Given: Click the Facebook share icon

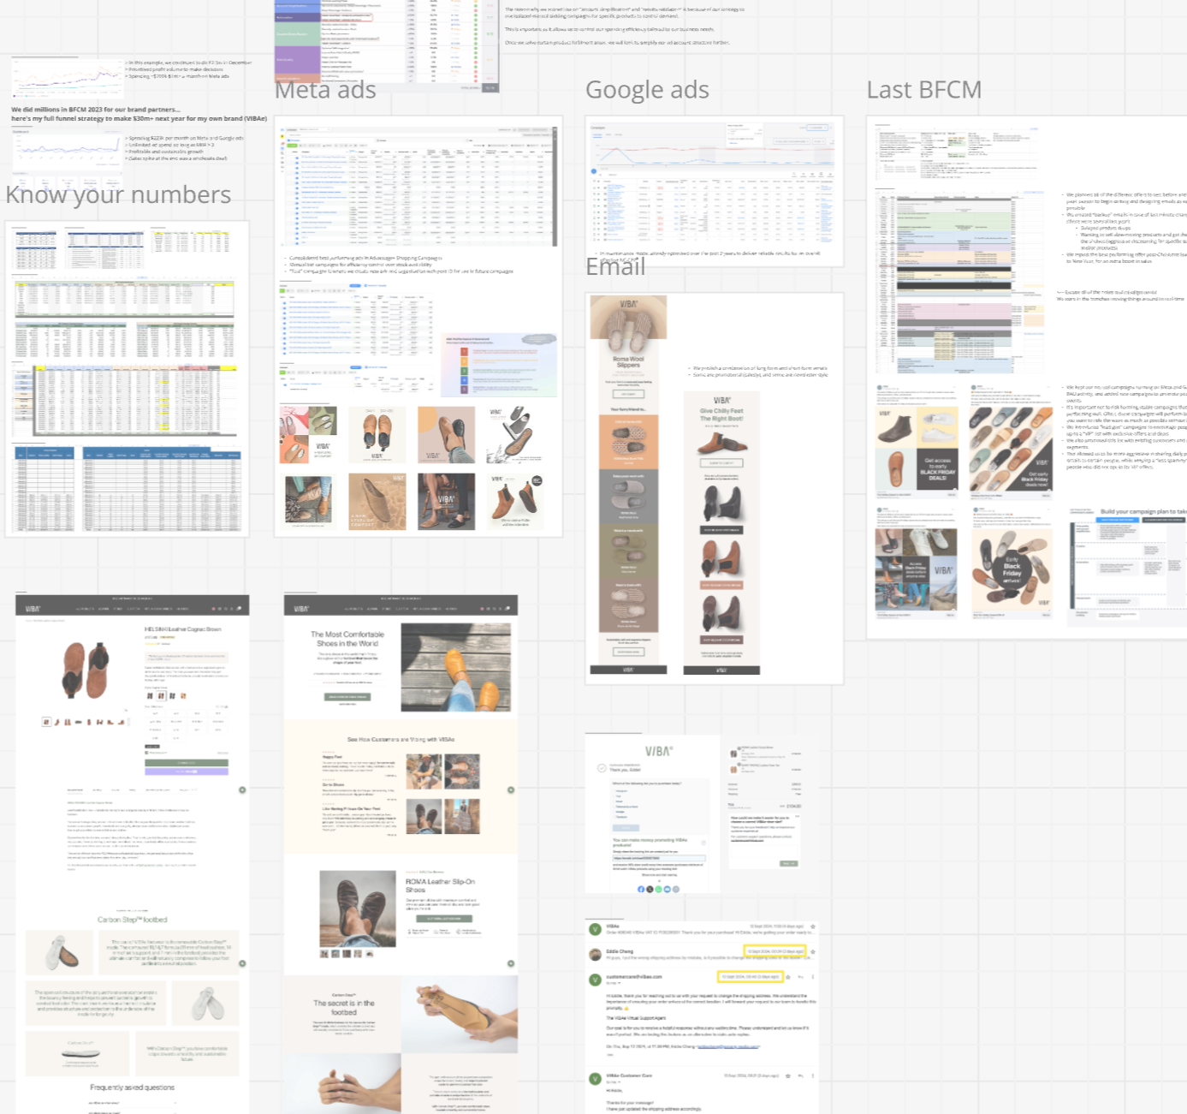Looking at the screenshot, I should tap(641, 889).
